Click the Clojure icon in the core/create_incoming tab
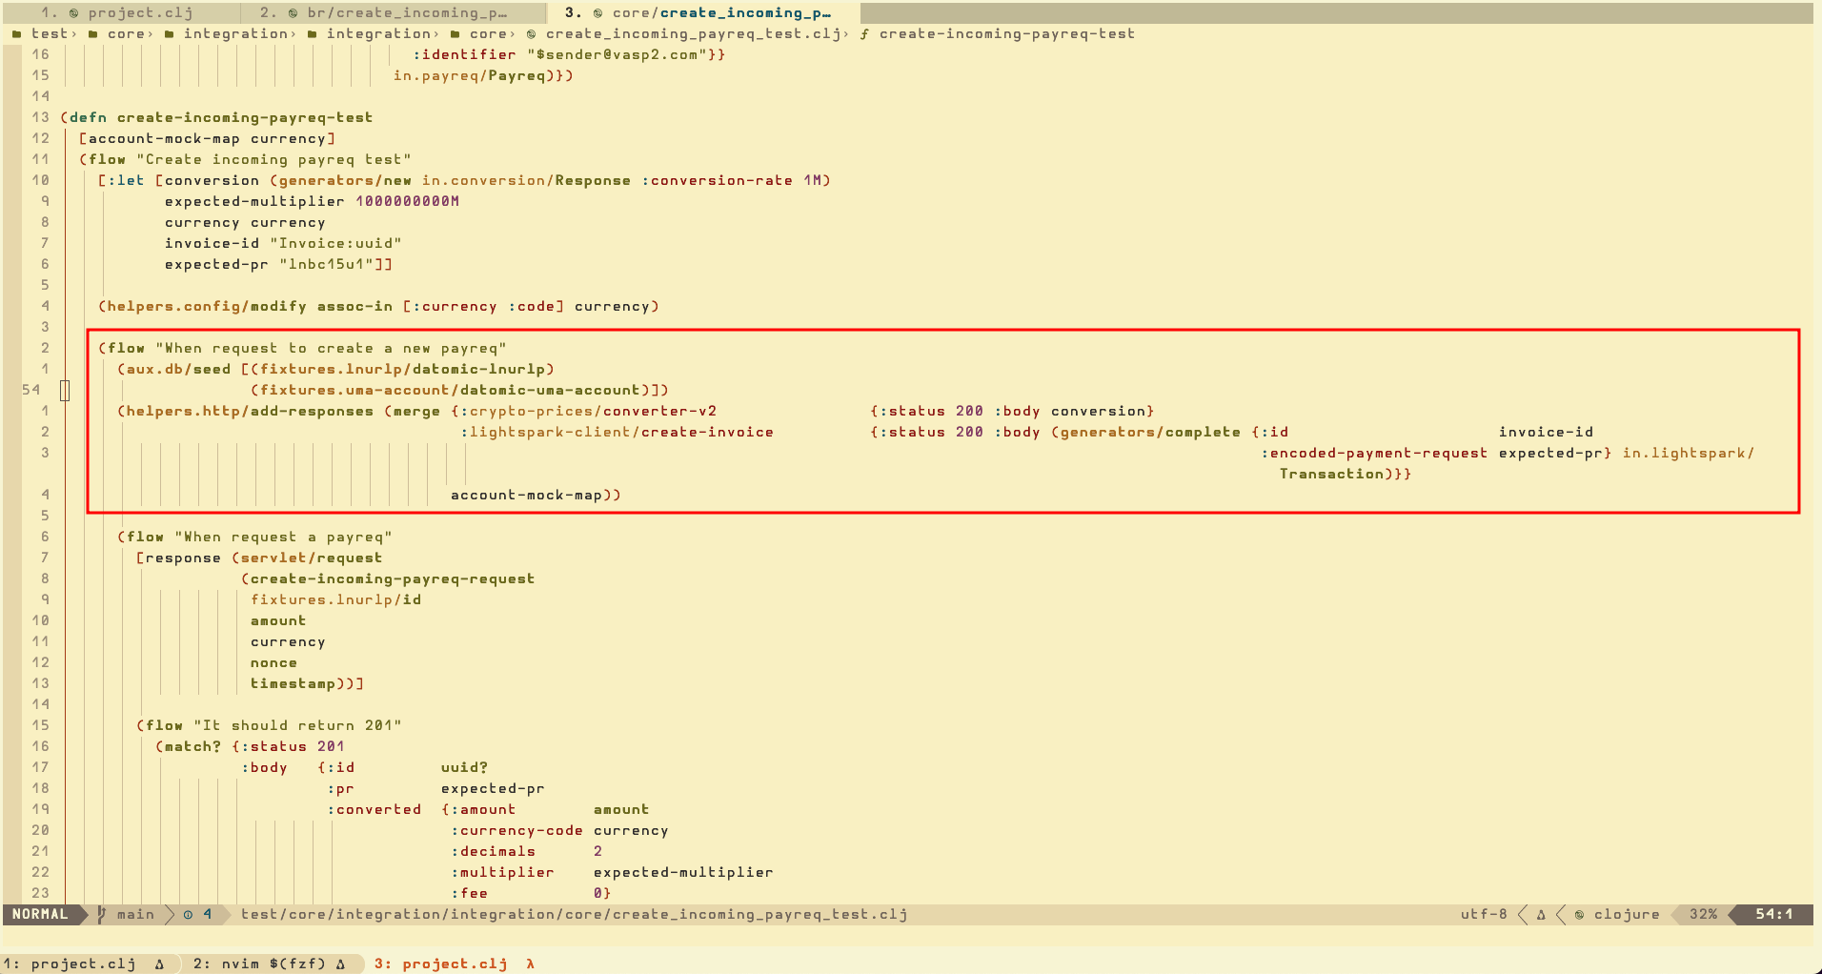1822x974 pixels. tap(597, 13)
